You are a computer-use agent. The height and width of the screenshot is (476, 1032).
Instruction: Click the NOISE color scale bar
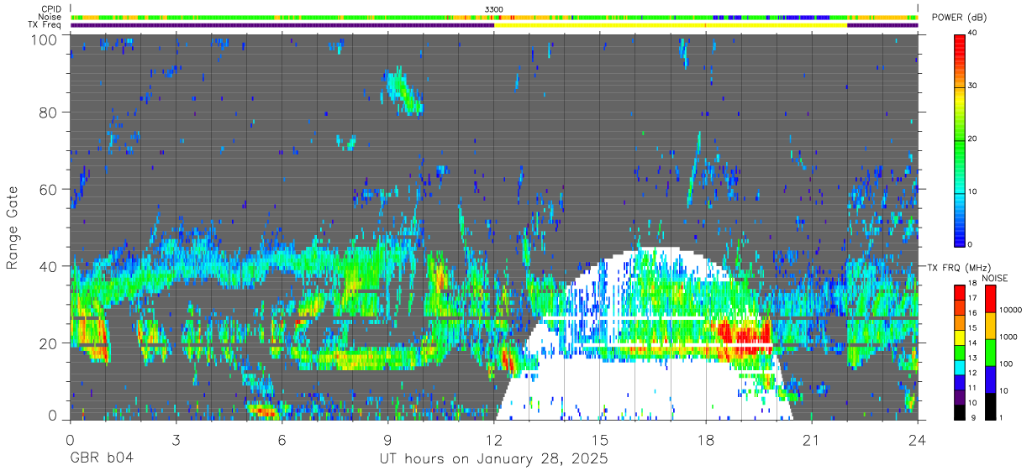(x=990, y=352)
